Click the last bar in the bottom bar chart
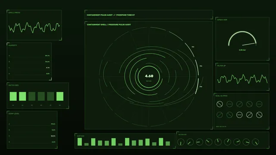The width and height of the screenshot is (276, 155). pyautogui.click(x=168, y=143)
